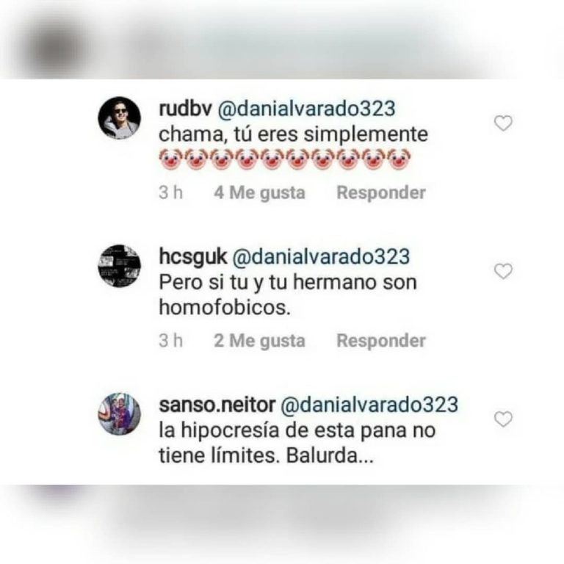
Task: Open @danialvarado323 mention in rudbv's comment
Action: [x=307, y=109]
